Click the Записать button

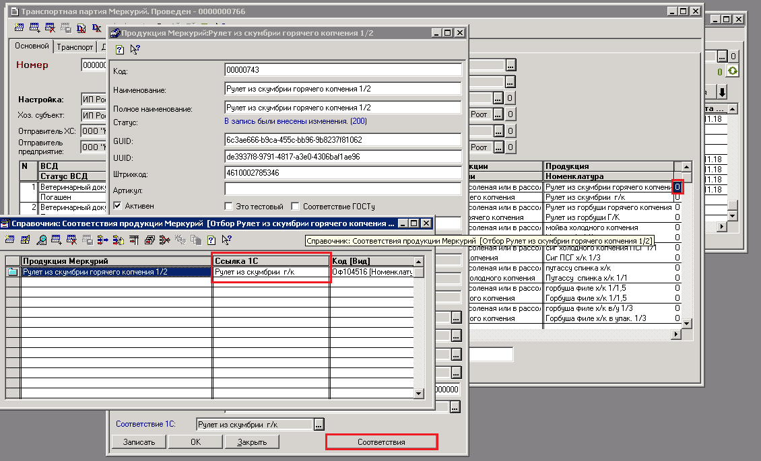[x=139, y=442]
